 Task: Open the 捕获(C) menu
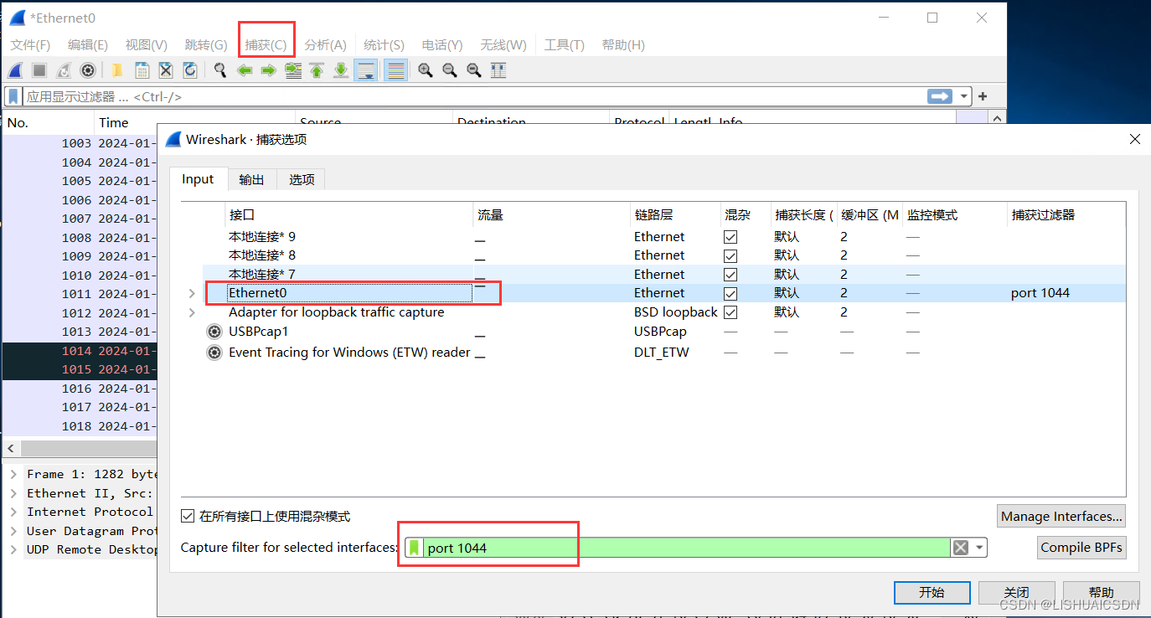click(266, 45)
